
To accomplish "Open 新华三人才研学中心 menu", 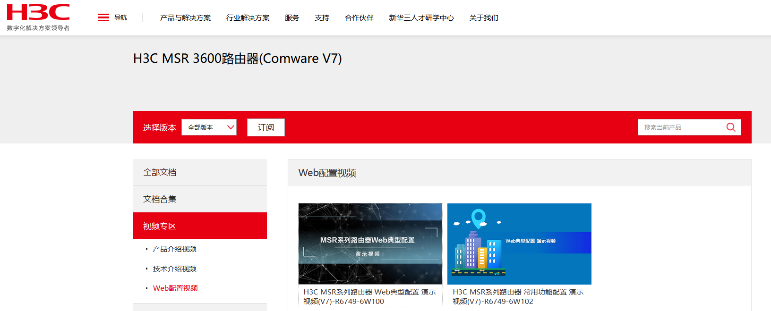I will pyautogui.click(x=421, y=18).
